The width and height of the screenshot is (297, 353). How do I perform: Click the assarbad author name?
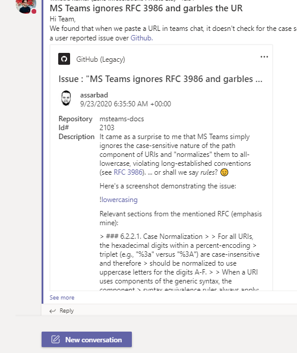94,95
